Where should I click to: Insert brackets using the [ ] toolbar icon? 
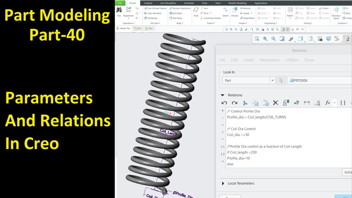343,103
